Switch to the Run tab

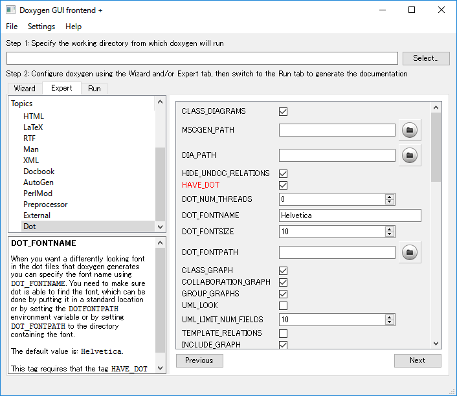(x=94, y=89)
